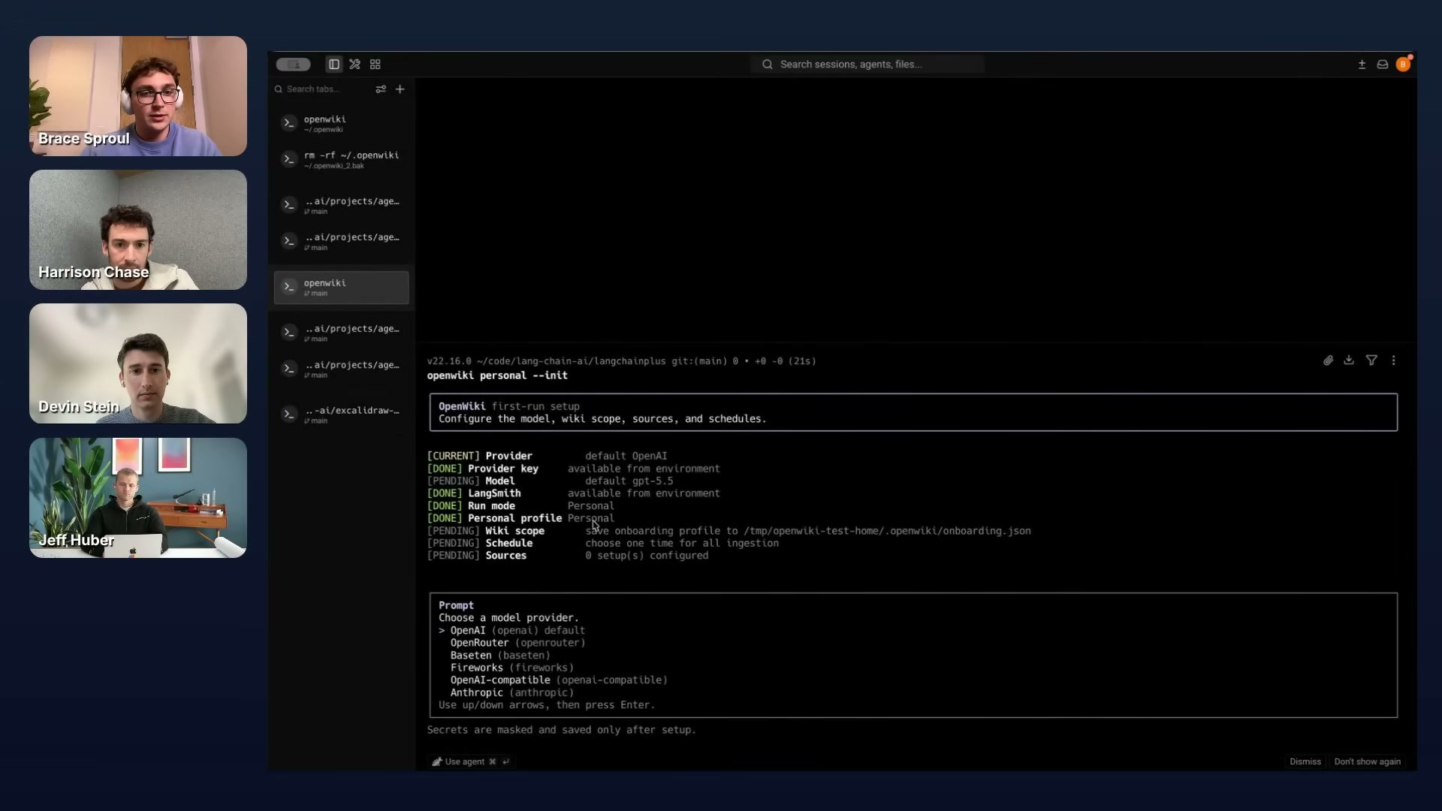Click the openwiki personal --init command text
The image size is (1442, 811).
coord(497,375)
